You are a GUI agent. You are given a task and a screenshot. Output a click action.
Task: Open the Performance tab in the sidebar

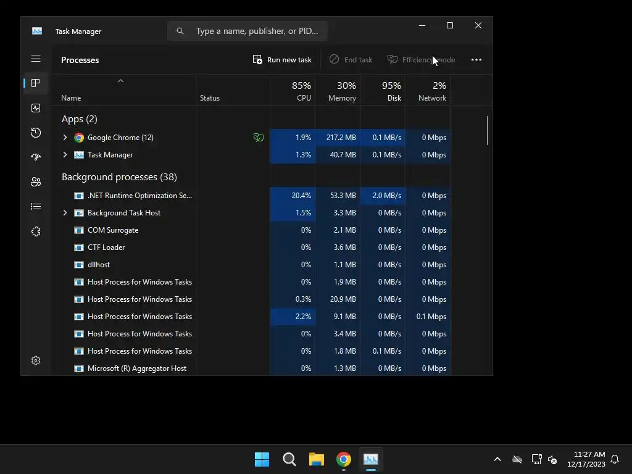(x=36, y=108)
